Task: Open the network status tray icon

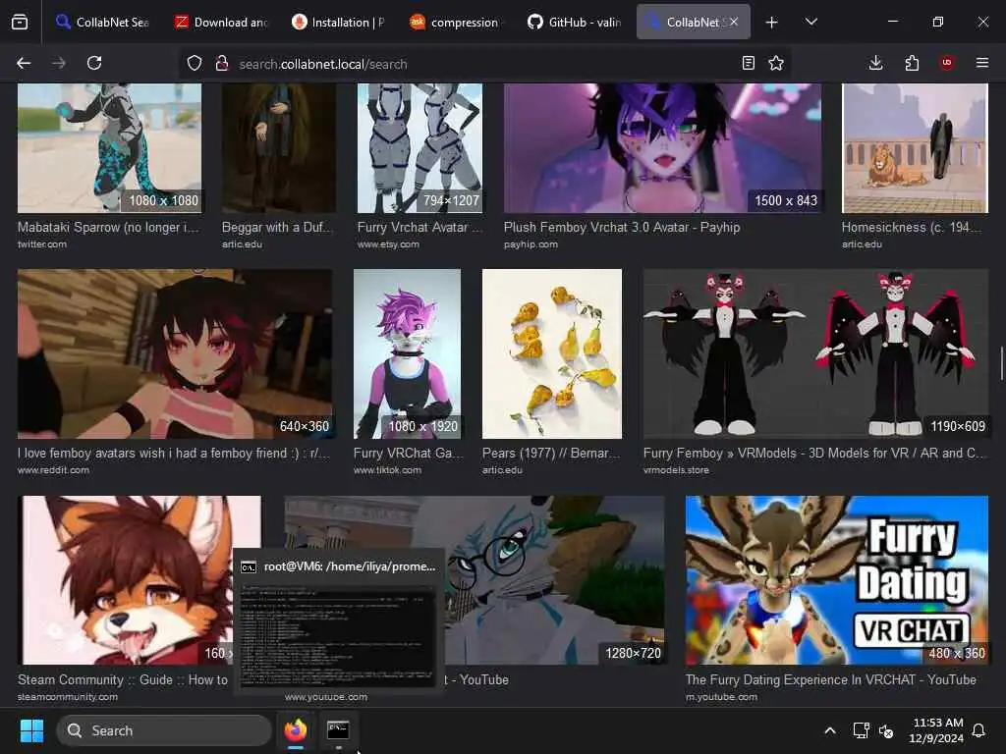Action: [x=861, y=730]
